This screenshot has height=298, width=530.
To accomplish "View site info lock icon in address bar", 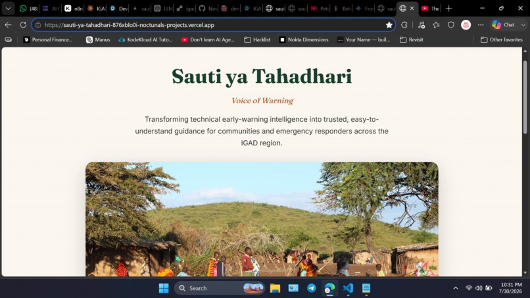I will [38, 25].
